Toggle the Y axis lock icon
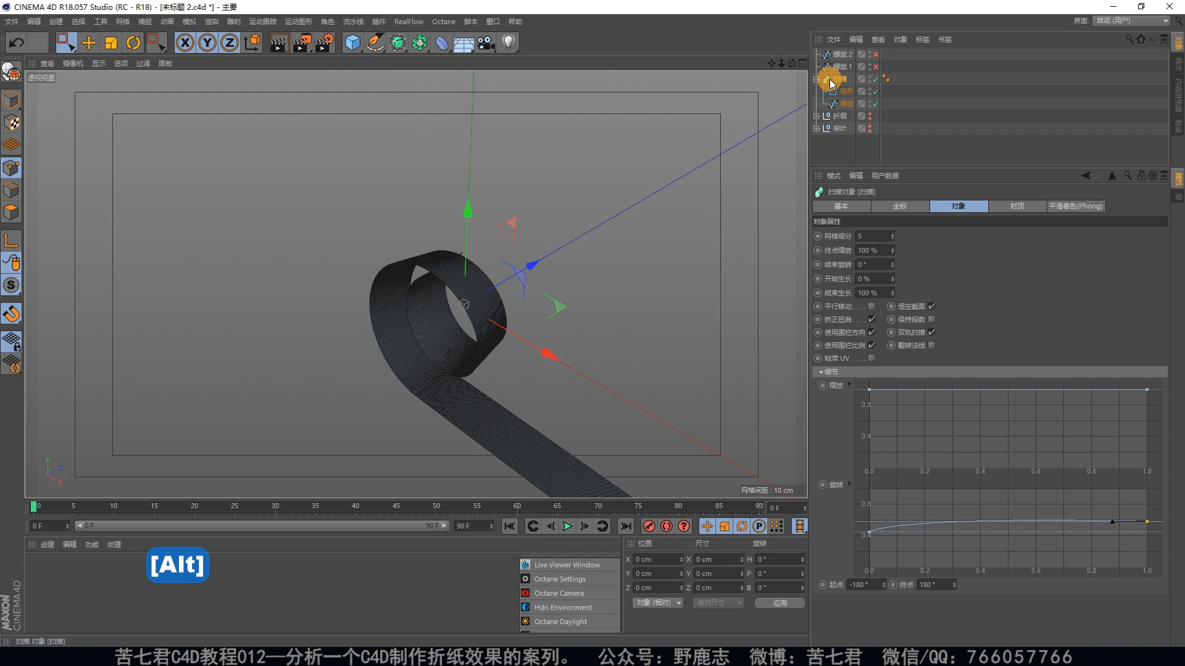 coord(207,43)
